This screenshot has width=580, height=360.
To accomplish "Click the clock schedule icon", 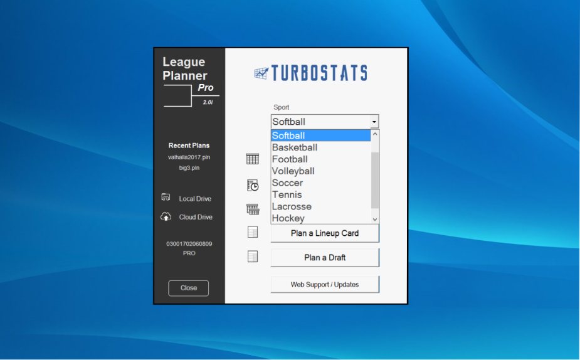I will click(x=253, y=185).
